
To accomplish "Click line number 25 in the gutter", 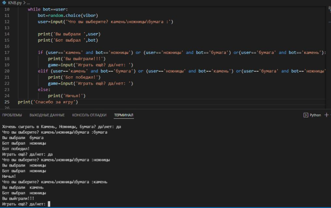I will pos(6,102).
